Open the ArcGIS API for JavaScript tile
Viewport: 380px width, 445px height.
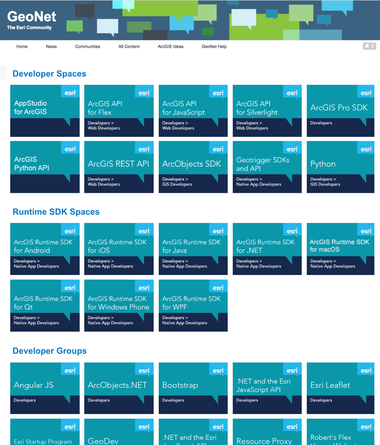[193, 111]
